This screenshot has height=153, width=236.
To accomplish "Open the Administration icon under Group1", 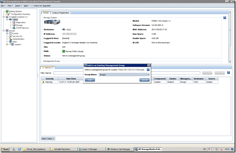I will 10,39.
